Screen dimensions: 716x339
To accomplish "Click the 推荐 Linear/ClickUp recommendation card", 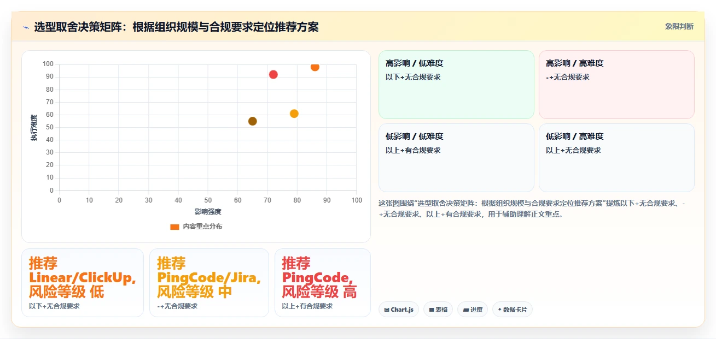I will 83,283.
